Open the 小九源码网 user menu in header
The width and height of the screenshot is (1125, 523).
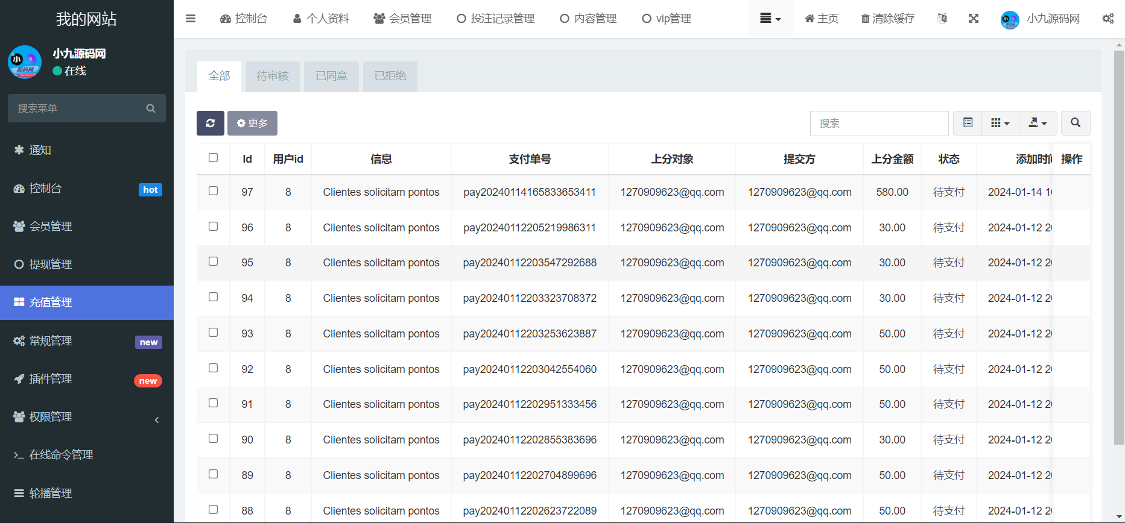[x=1040, y=19]
